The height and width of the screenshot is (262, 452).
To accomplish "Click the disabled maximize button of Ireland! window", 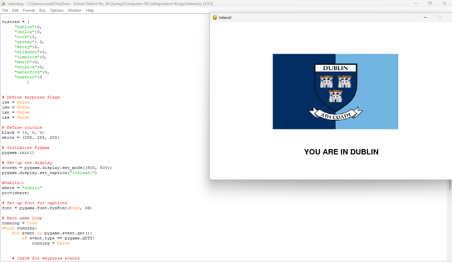I will [x=439, y=17].
